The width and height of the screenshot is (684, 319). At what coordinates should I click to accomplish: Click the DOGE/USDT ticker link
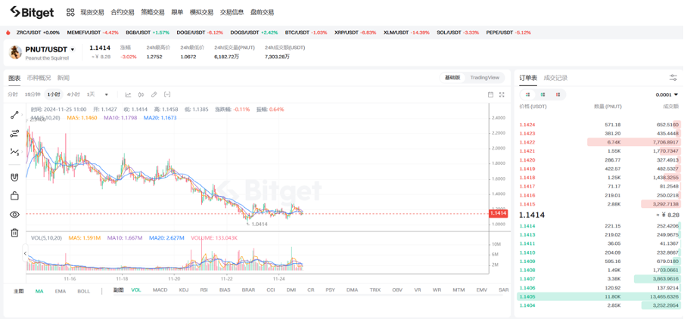point(200,33)
